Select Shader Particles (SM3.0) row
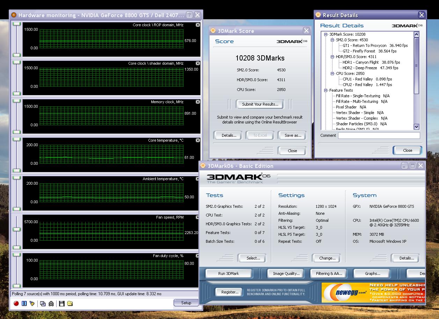The height and width of the screenshot is (319, 439). (x=361, y=124)
